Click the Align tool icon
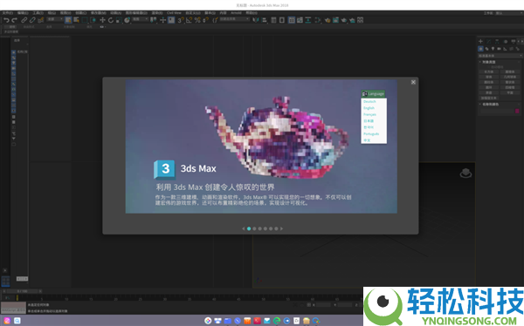This screenshot has height=326, width=524. click(x=265, y=20)
